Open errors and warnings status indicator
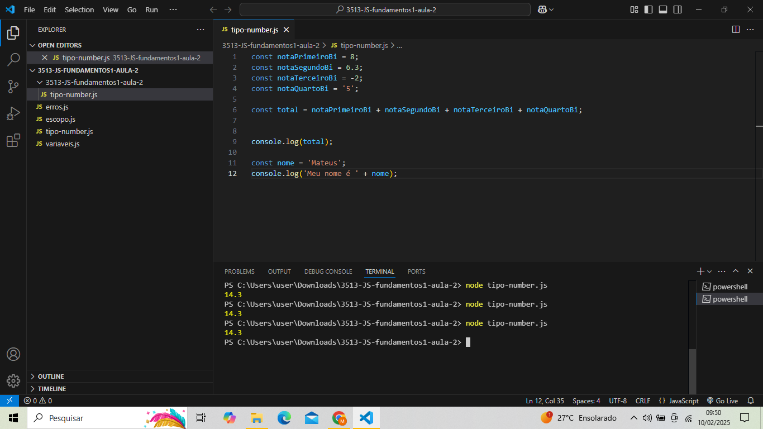The image size is (763, 429). tap(37, 401)
